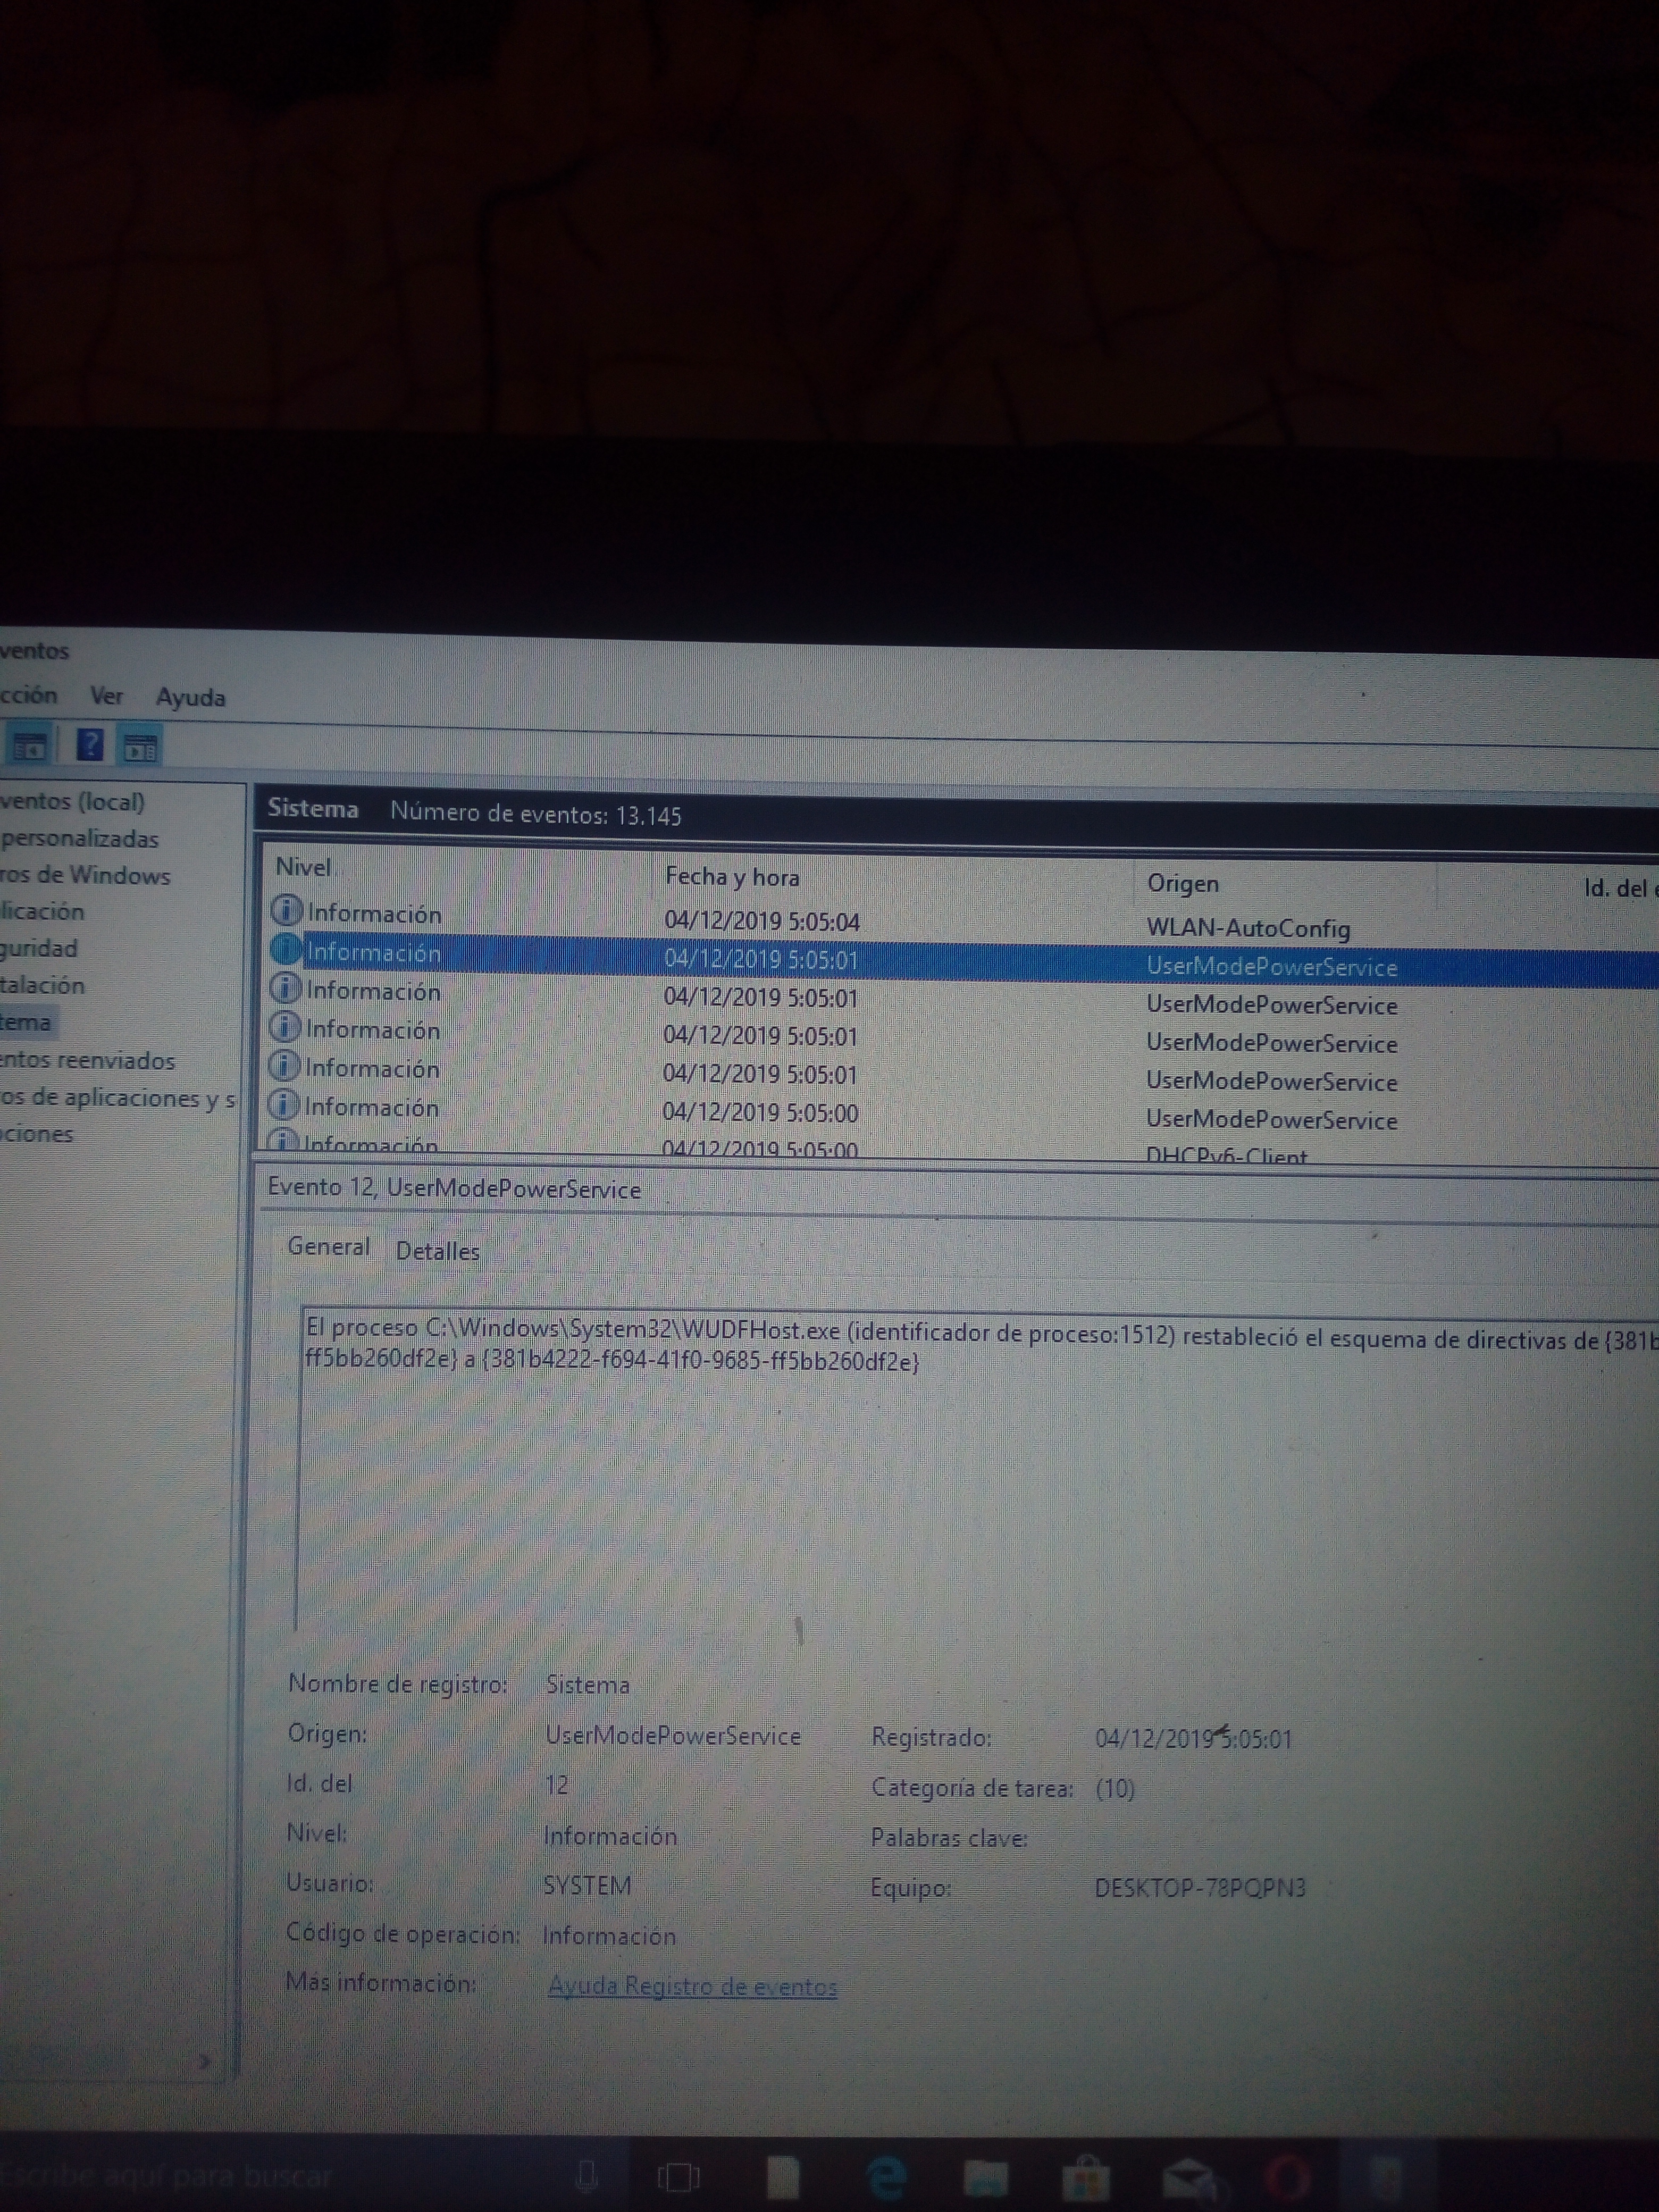The image size is (1659, 2212).
Task: Click the Origen column header
Action: [x=1182, y=883]
